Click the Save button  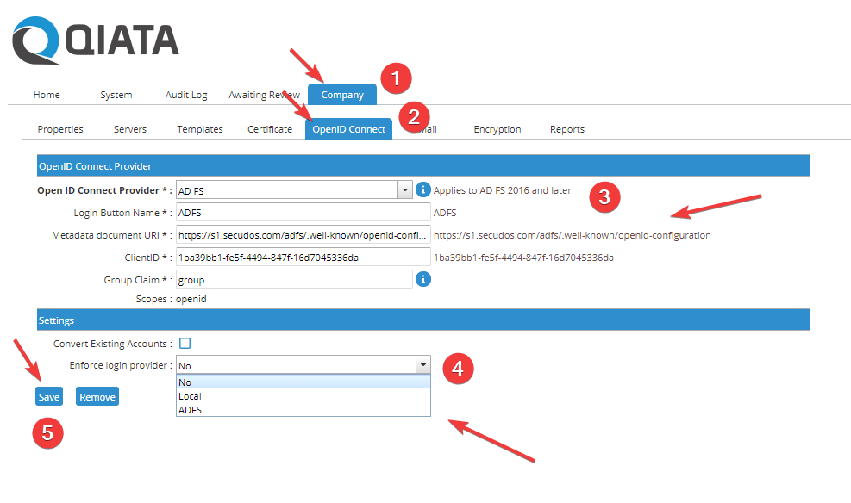tap(48, 396)
